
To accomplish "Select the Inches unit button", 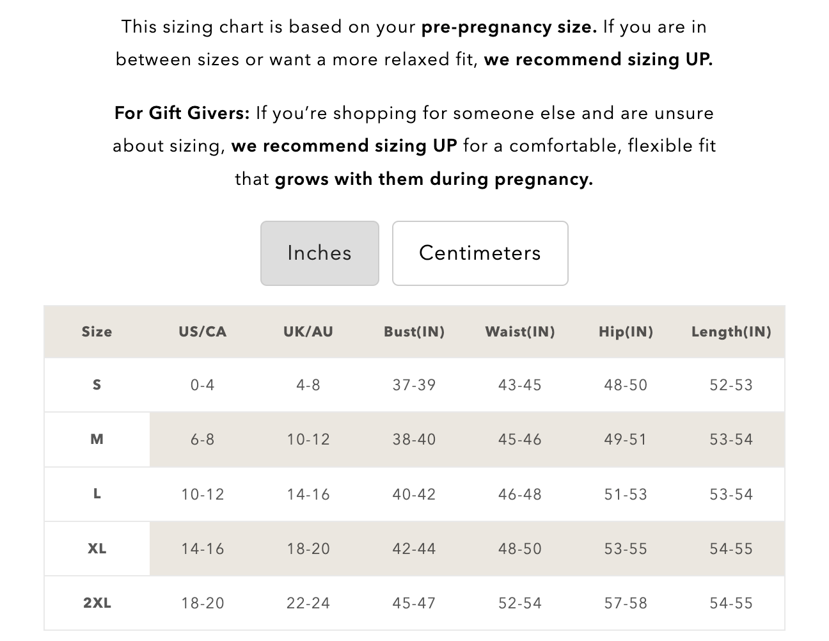I will [x=319, y=253].
